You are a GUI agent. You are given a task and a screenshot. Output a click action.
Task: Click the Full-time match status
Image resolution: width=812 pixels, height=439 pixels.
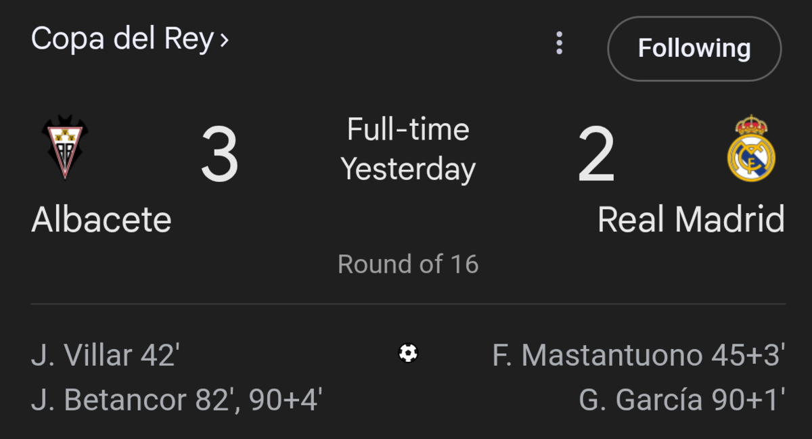pyautogui.click(x=408, y=129)
